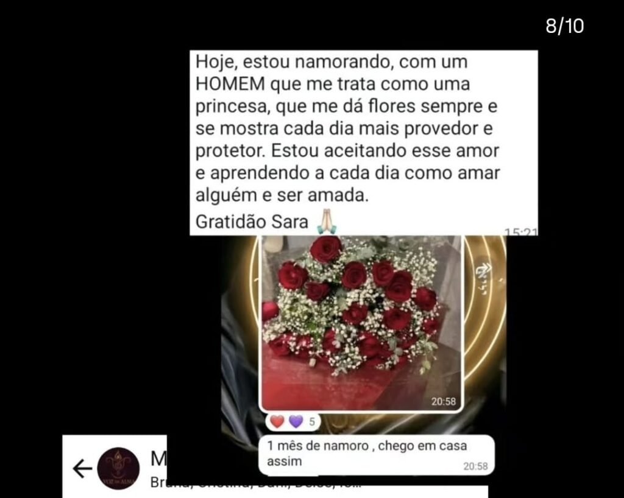Viewport: 624px width, 498px height.
Task: Tap the 20:58 time in message bubble
Action: 475,466
